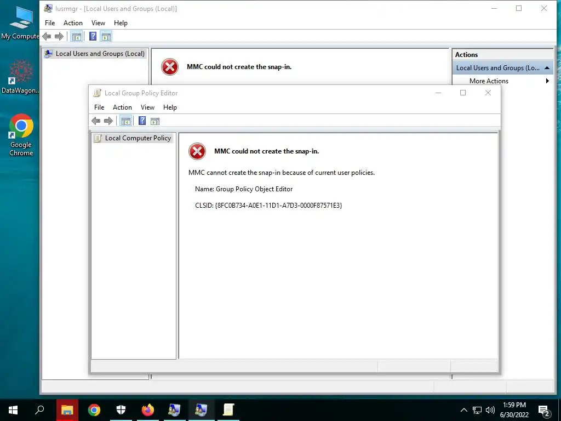Toggle Action pane button in Group Policy Editor toolbar
This screenshot has width=561, height=421.
pyautogui.click(x=155, y=121)
